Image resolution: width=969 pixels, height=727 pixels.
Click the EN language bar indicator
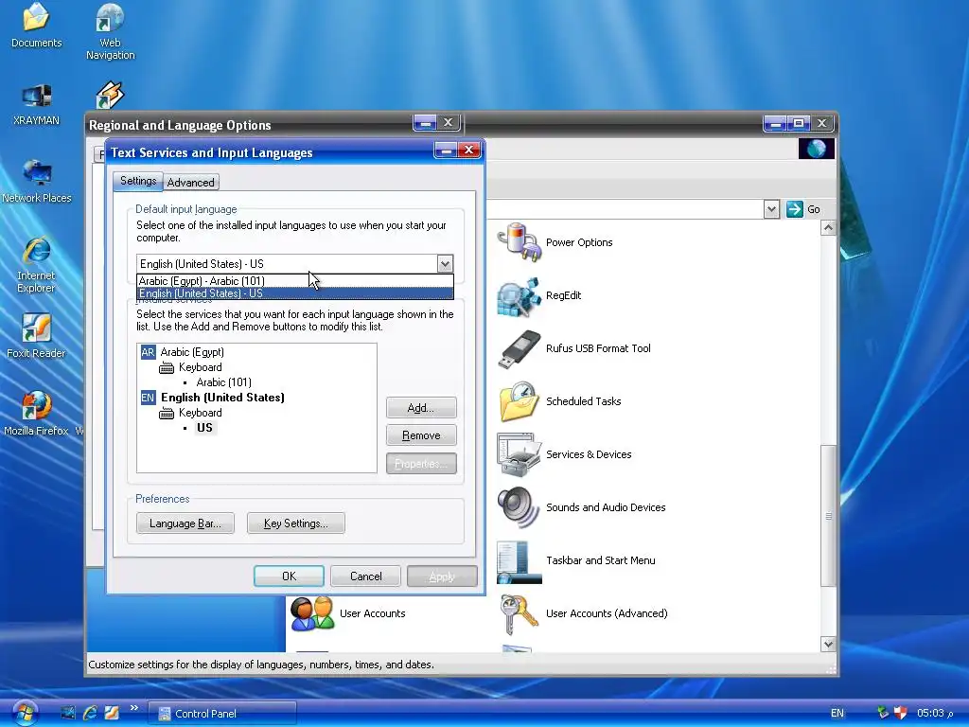837,713
